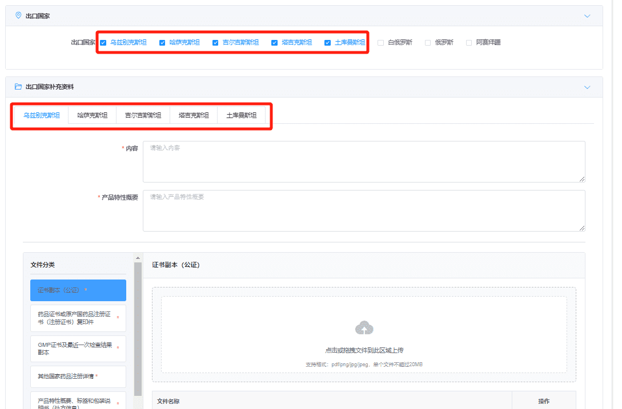Uncheck the 乌兹别克斯坦 checkbox
This screenshot has width=622, height=409.
coord(103,43)
